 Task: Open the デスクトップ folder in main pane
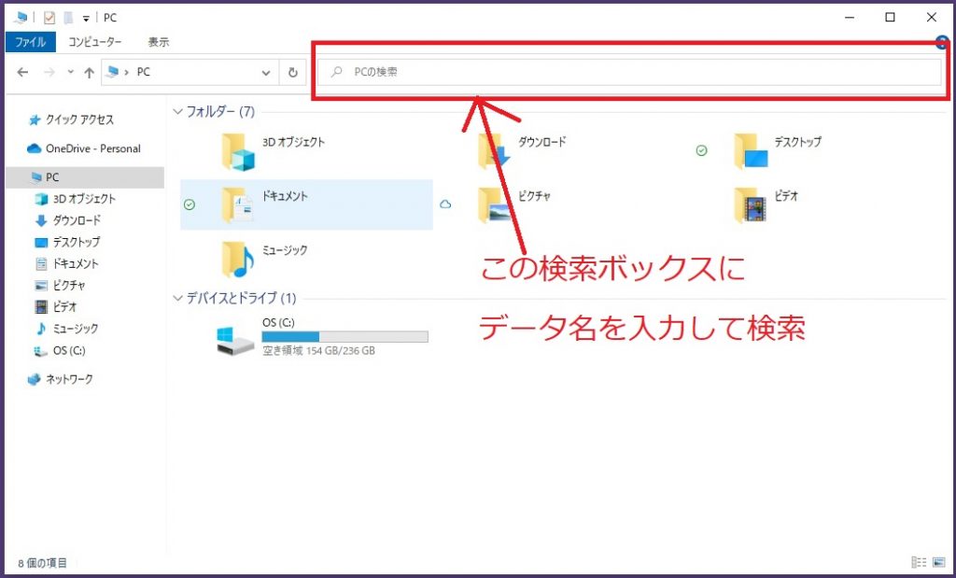(751, 150)
